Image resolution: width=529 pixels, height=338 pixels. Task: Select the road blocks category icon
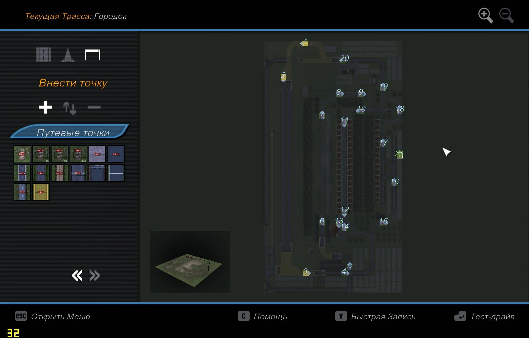click(x=43, y=54)
